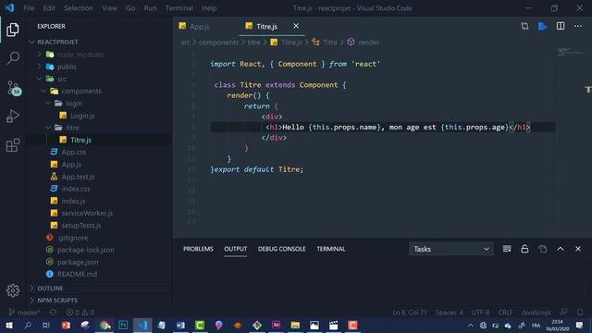Open the Terminal menu
The image size is (592, 333).
pyautogui.click(x=179, y=8)
